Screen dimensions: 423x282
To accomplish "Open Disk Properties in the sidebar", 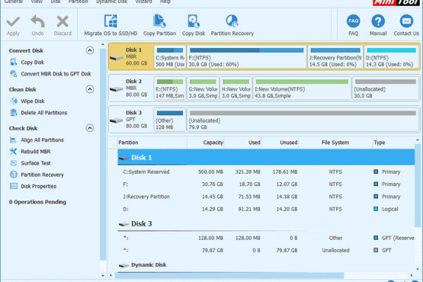I will pyautogui.click(x=39, y=187).
